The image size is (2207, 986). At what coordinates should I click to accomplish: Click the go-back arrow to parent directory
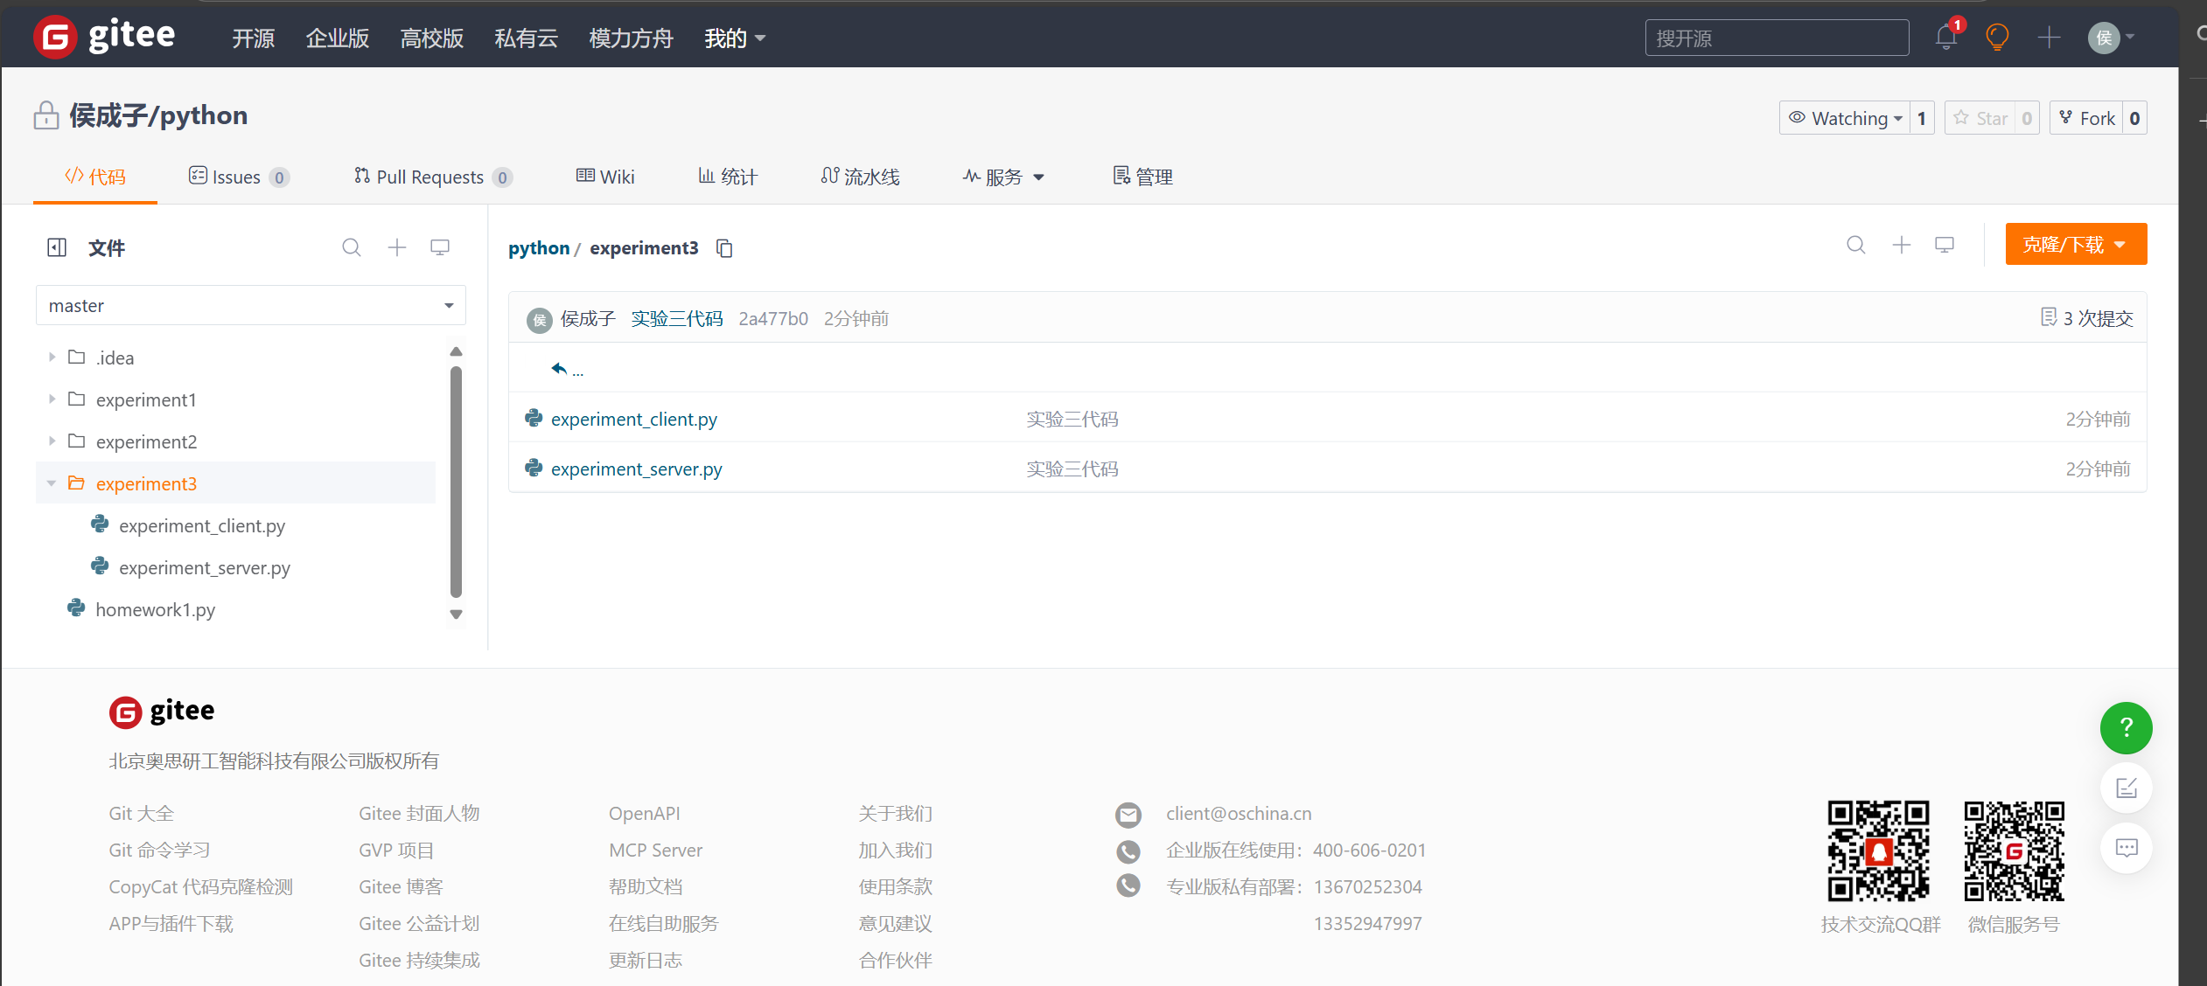[560, 368]
